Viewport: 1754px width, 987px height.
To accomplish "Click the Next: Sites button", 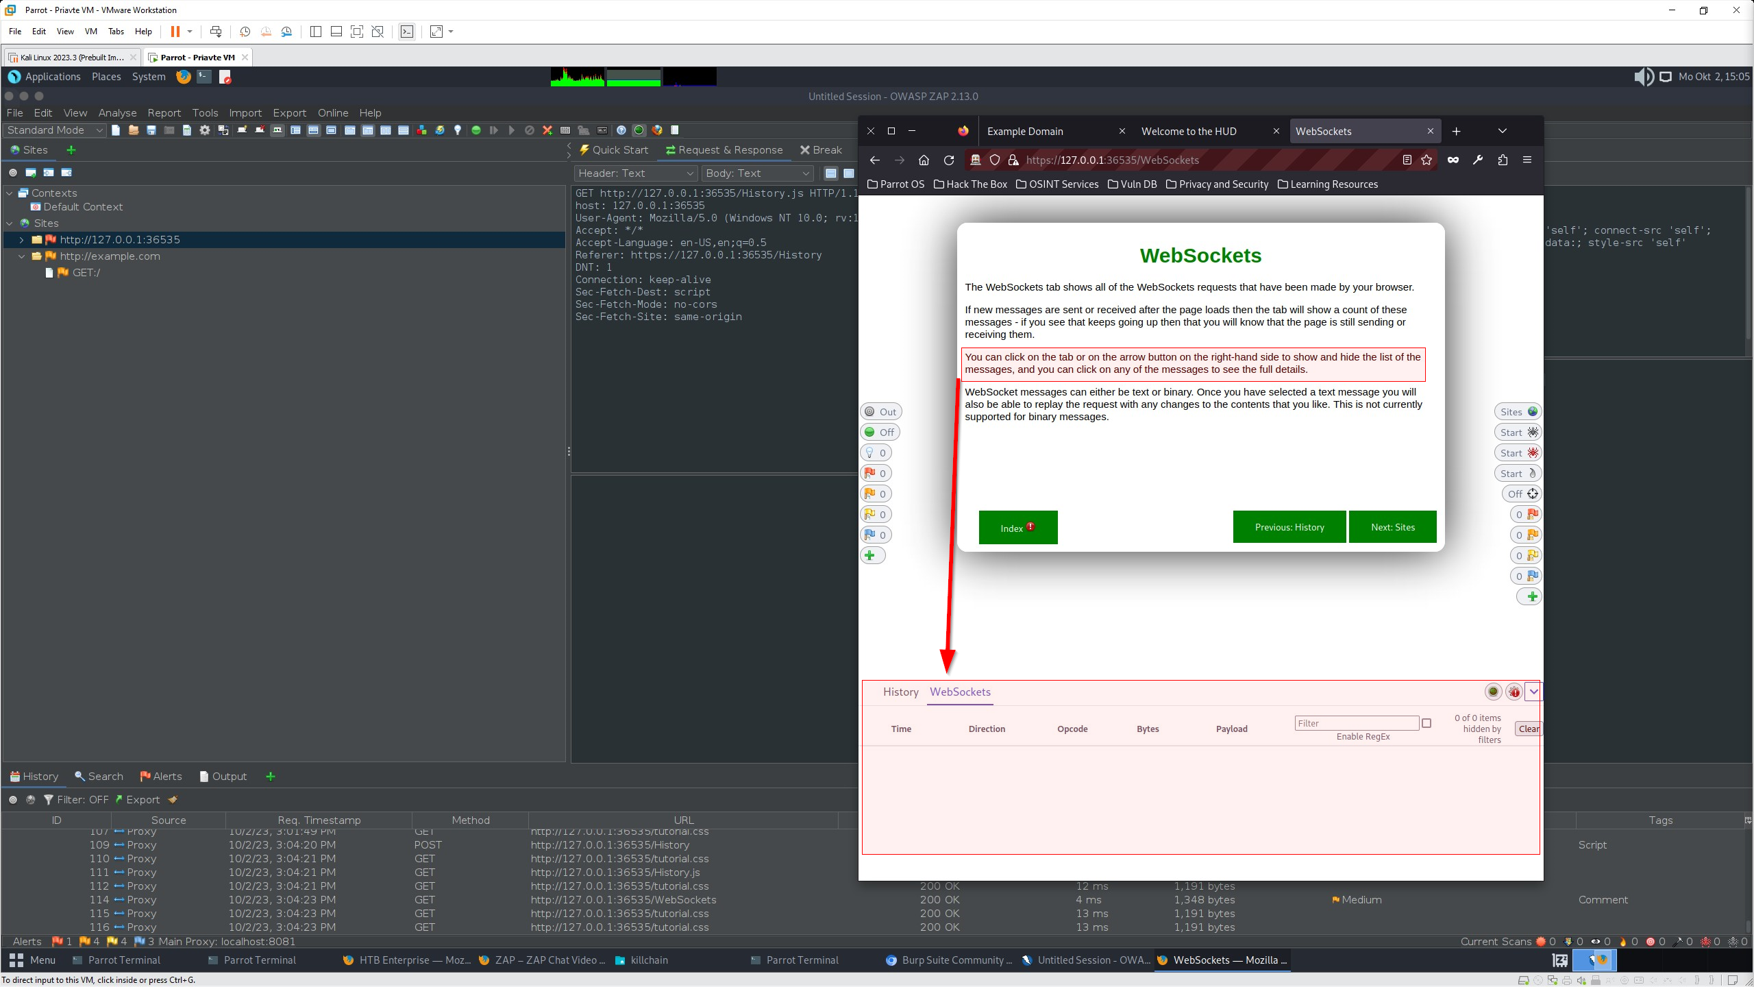I will pyautogui.click(x=1392, y=526).
